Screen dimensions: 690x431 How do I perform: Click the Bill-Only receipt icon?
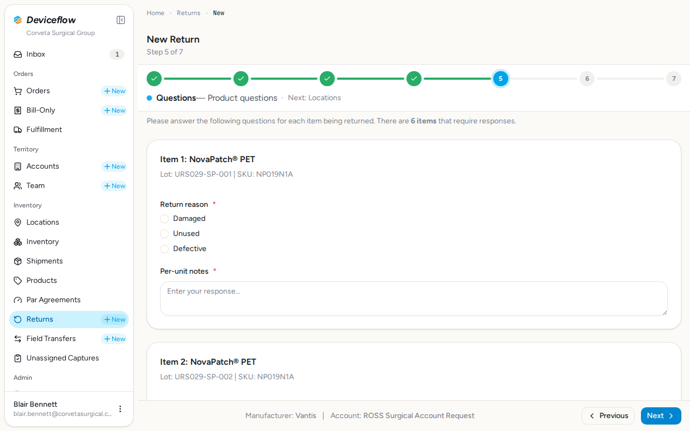[x=18, y=110]
